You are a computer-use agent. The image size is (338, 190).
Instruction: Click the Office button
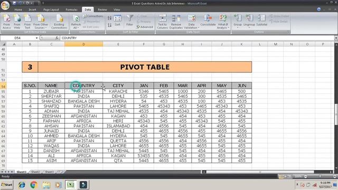[x=5, y=5]
